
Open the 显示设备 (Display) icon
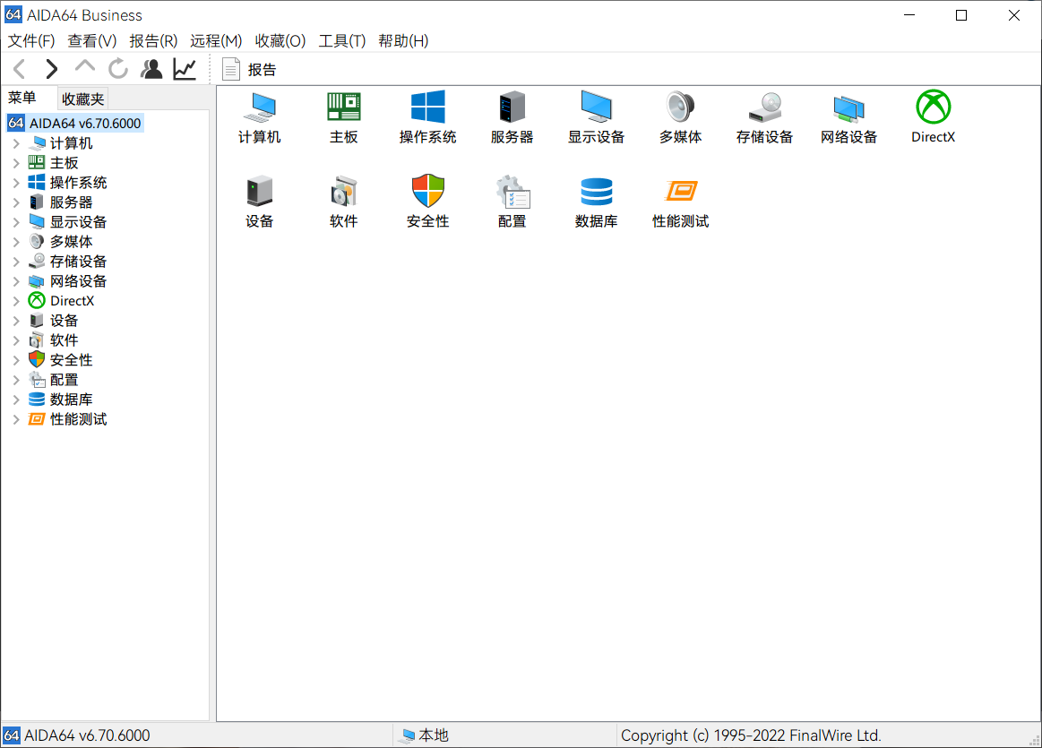[596, 116]
